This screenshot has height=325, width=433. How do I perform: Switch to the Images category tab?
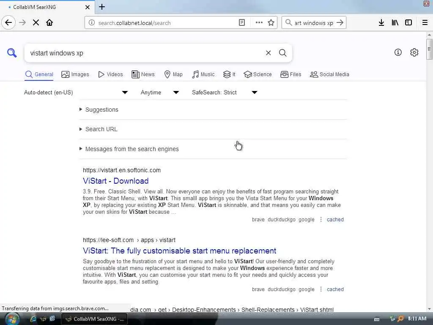pyautogui.click(x=75, y=74)
